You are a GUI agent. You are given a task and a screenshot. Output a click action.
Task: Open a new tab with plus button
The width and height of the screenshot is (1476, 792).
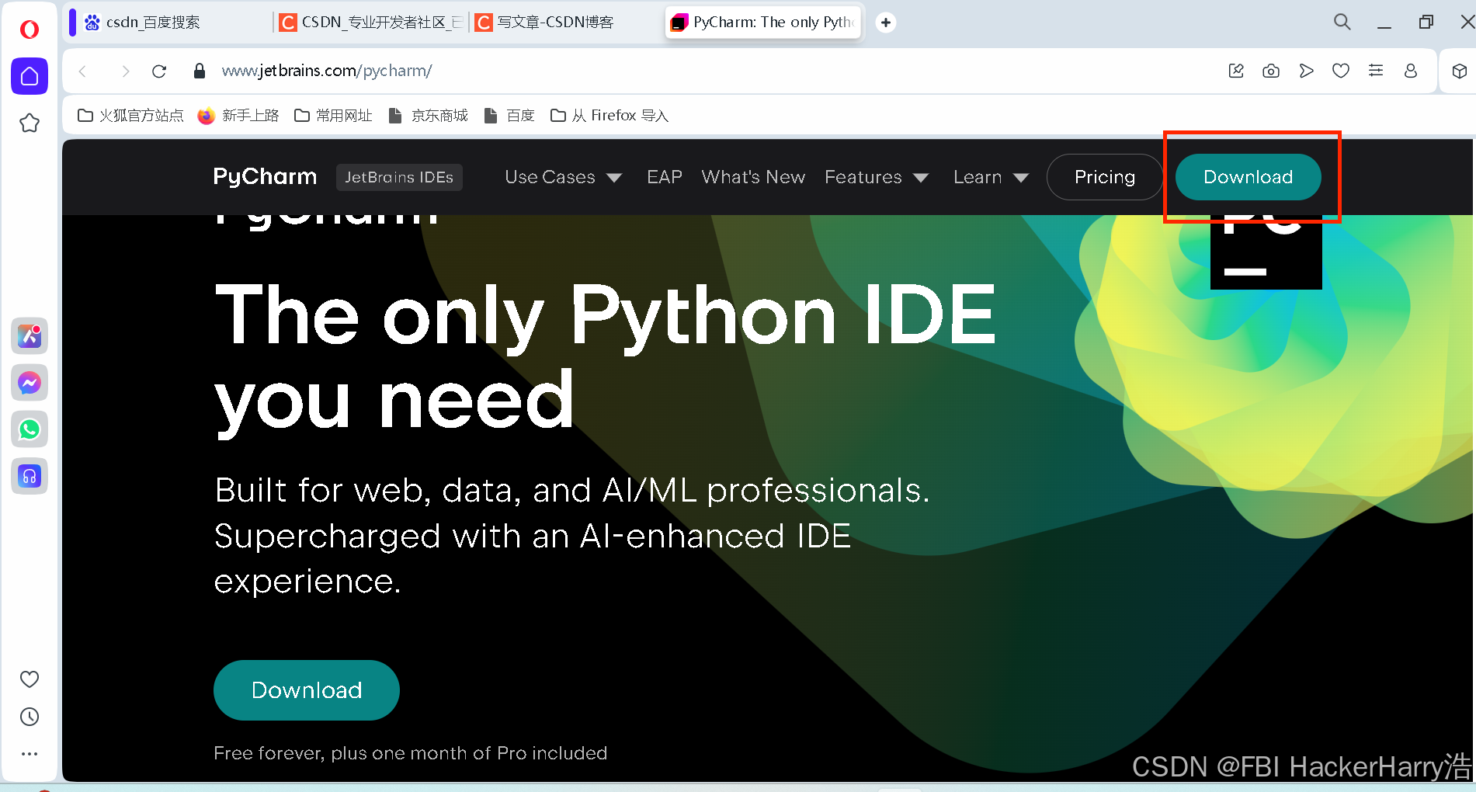point(886,23)
